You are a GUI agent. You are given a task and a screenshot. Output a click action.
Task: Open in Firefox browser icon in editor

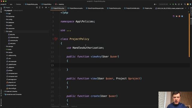point(179,16)
